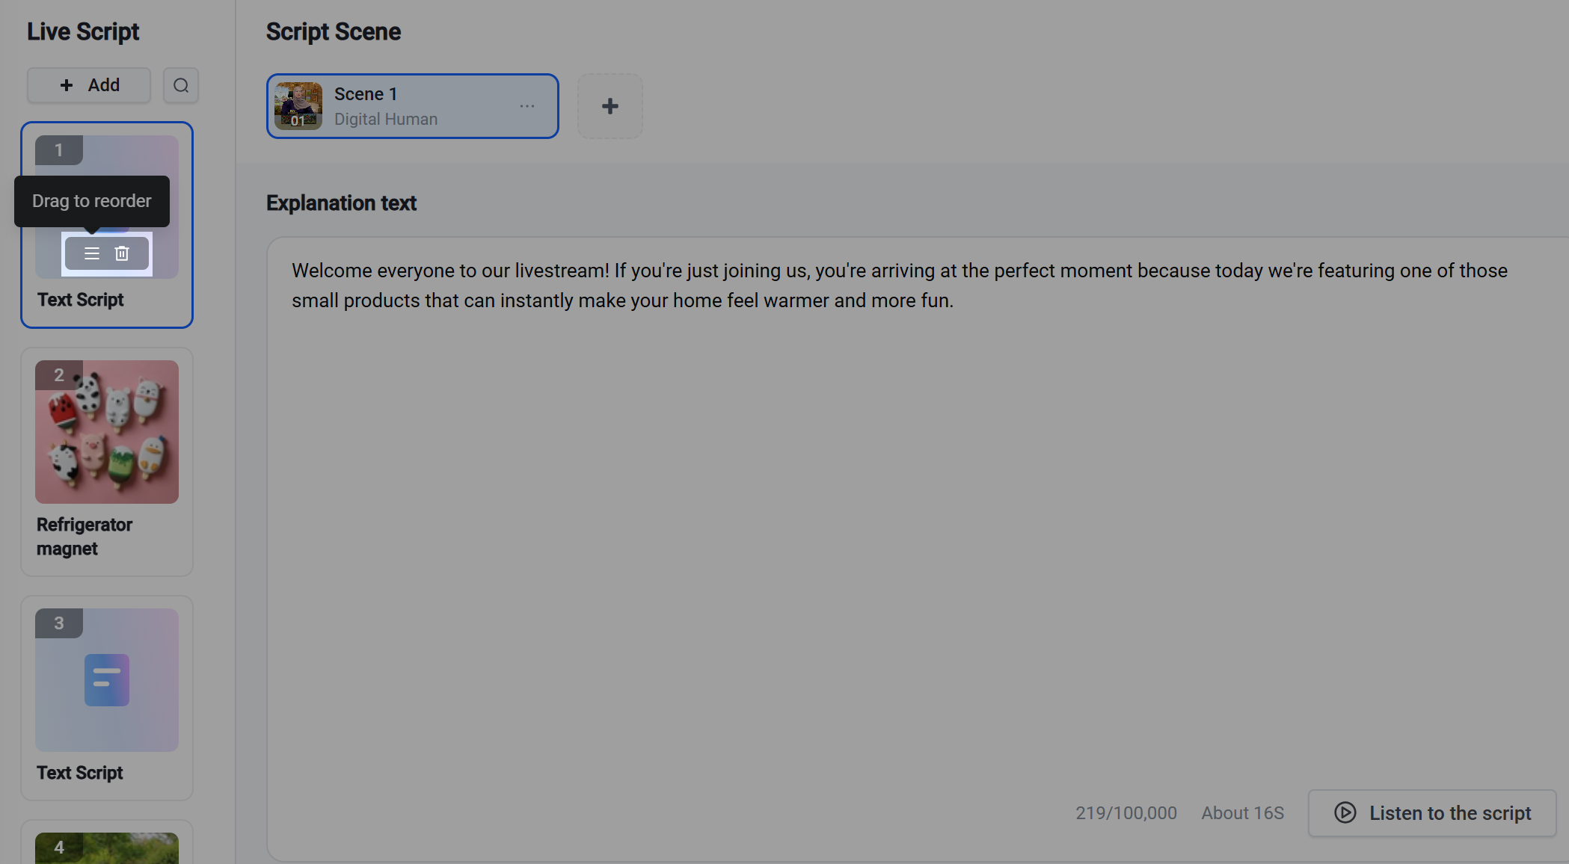Click the number 3 badge on script card

pyautogui.click(x=59, y=623)
